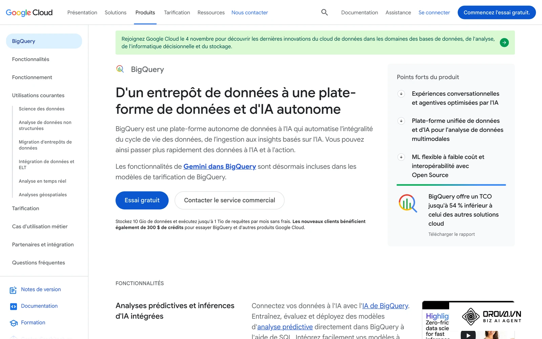Play the video thumbnail play button
The width and height of the screenshot is (542, 339).
468,335
